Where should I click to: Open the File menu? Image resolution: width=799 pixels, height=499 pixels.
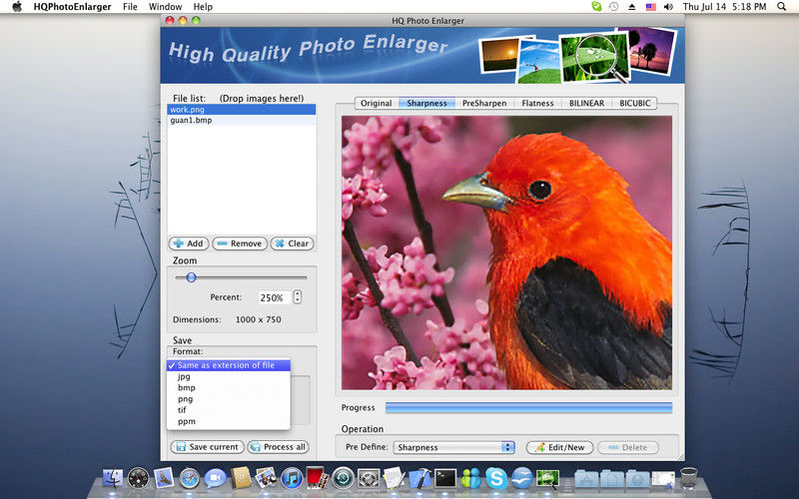tap(130, 7)
